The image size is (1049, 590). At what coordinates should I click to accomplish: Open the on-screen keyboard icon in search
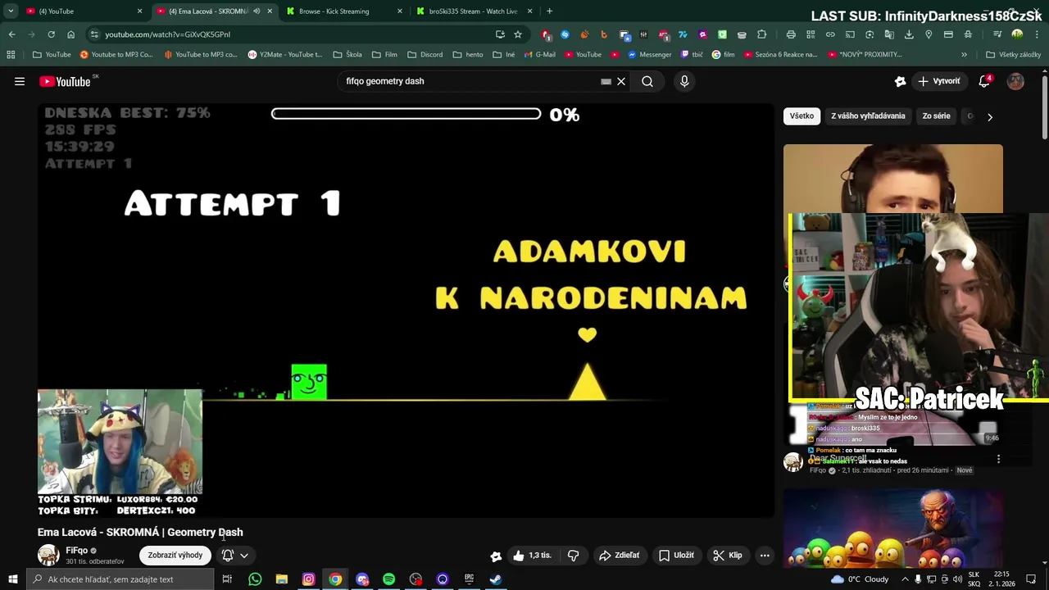(x=606, y=81)
